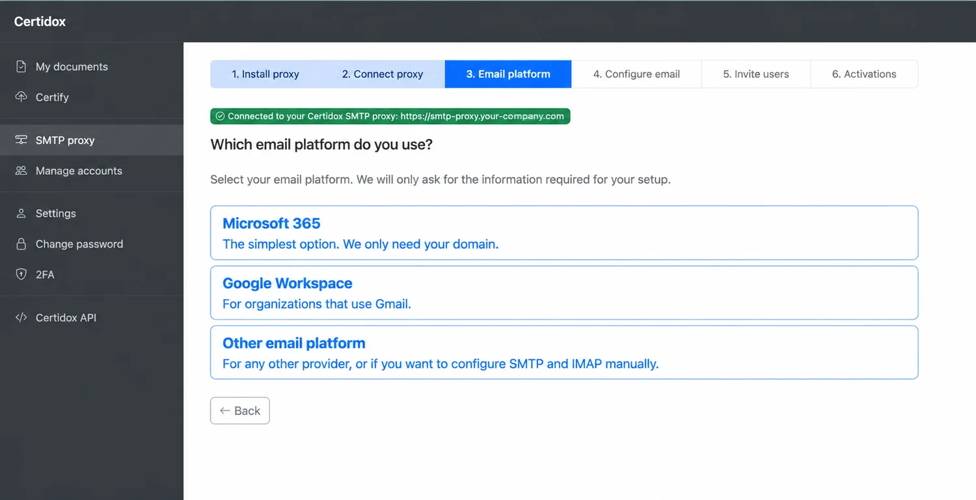Screen dimensions: 976x500
Task: Click the Manage accounts people icon
Action: (21, 170)
